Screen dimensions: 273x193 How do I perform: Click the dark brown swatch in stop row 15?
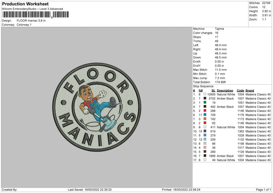coord(205,152)
